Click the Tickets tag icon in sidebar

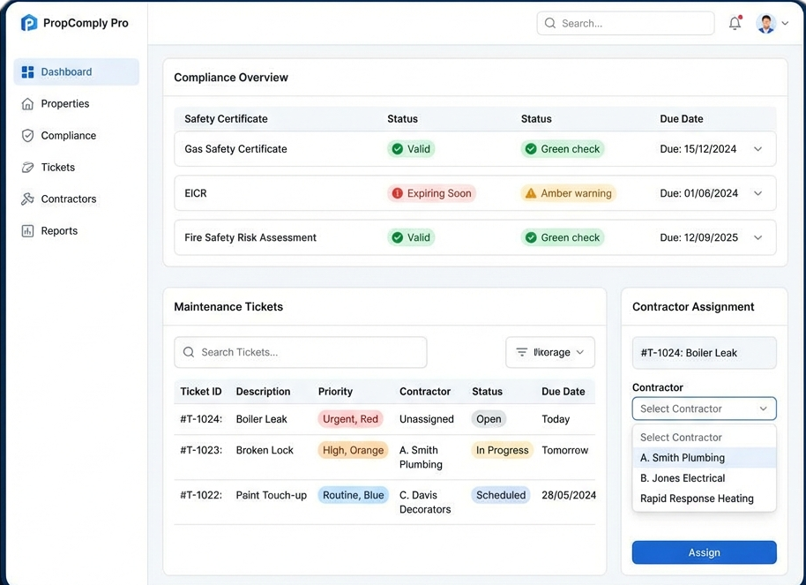tap(27, 168)
